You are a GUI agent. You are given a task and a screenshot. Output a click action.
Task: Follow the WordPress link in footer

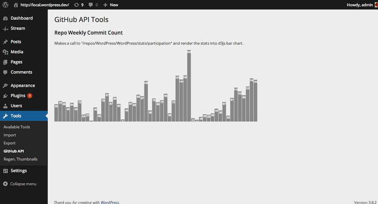(x=110, y=202)
